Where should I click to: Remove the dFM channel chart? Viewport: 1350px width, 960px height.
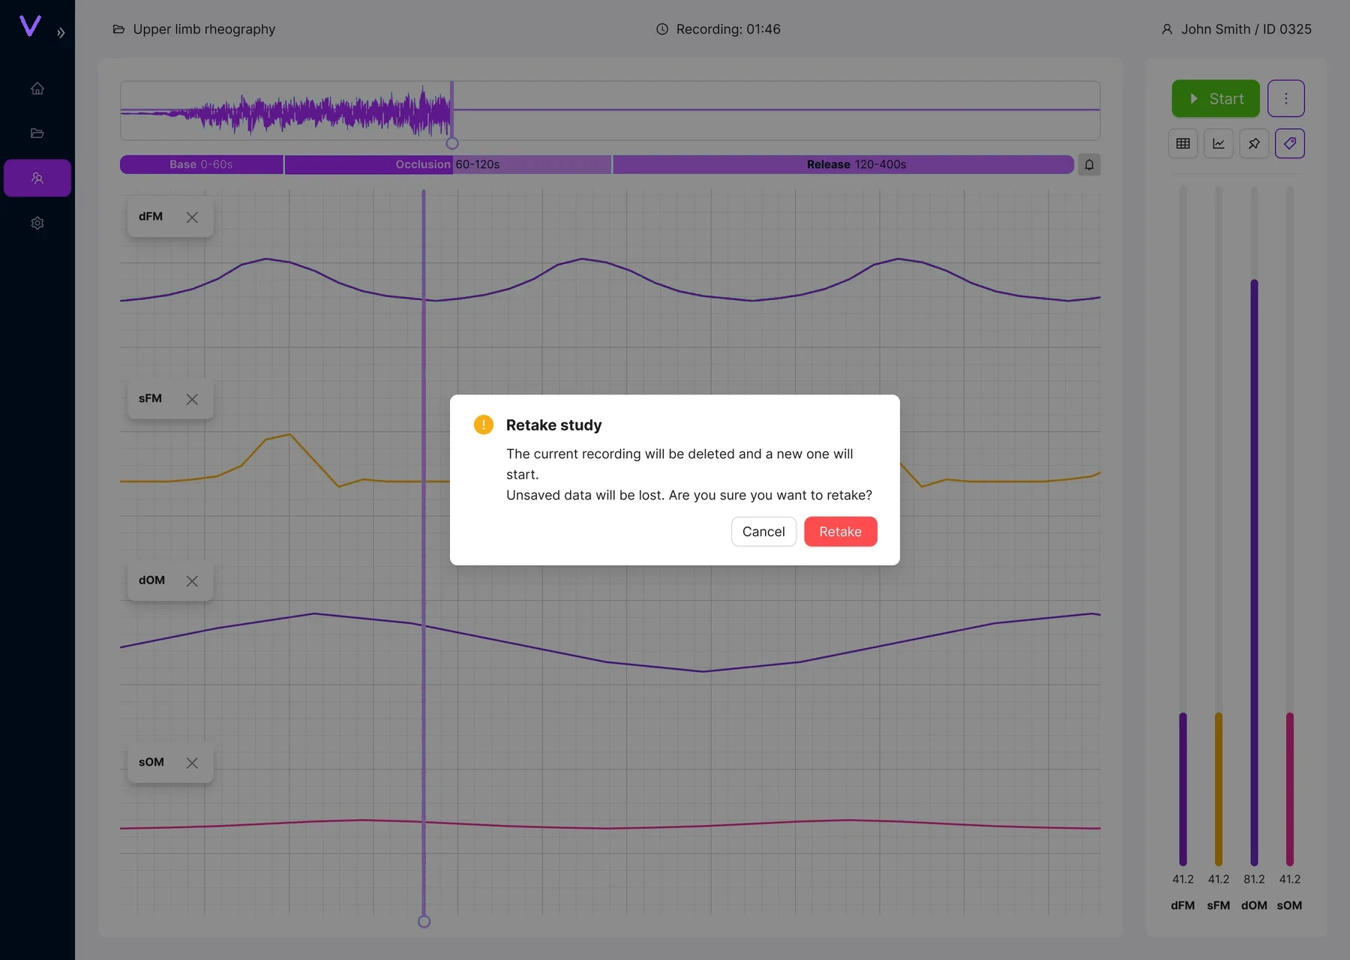click(192, 217)
